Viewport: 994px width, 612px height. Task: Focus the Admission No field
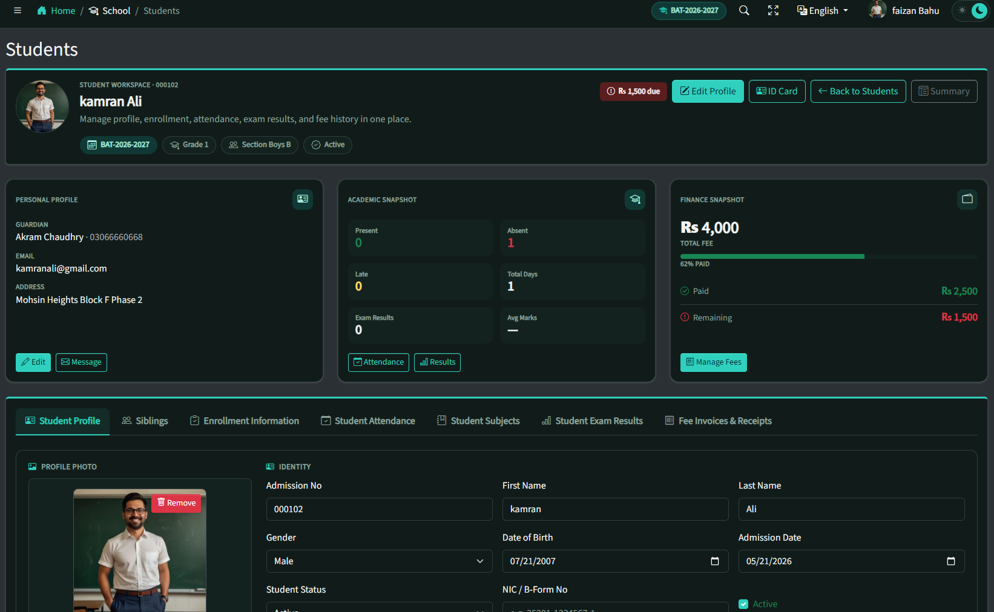pyautogui.click(x=380, y=509)
